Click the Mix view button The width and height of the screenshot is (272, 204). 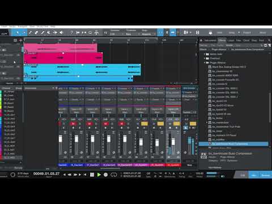pyautogui.click(x=254, y=175)
